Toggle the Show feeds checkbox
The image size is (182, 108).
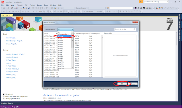(4, 94)
